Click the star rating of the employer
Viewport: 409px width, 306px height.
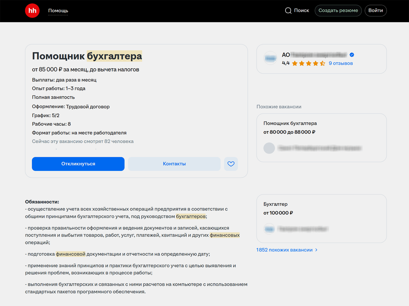click(x=308, y=63)
